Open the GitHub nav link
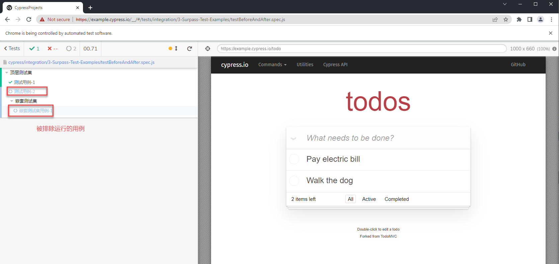Viewport: 559px width, 264px height. (x=518, y=64)
